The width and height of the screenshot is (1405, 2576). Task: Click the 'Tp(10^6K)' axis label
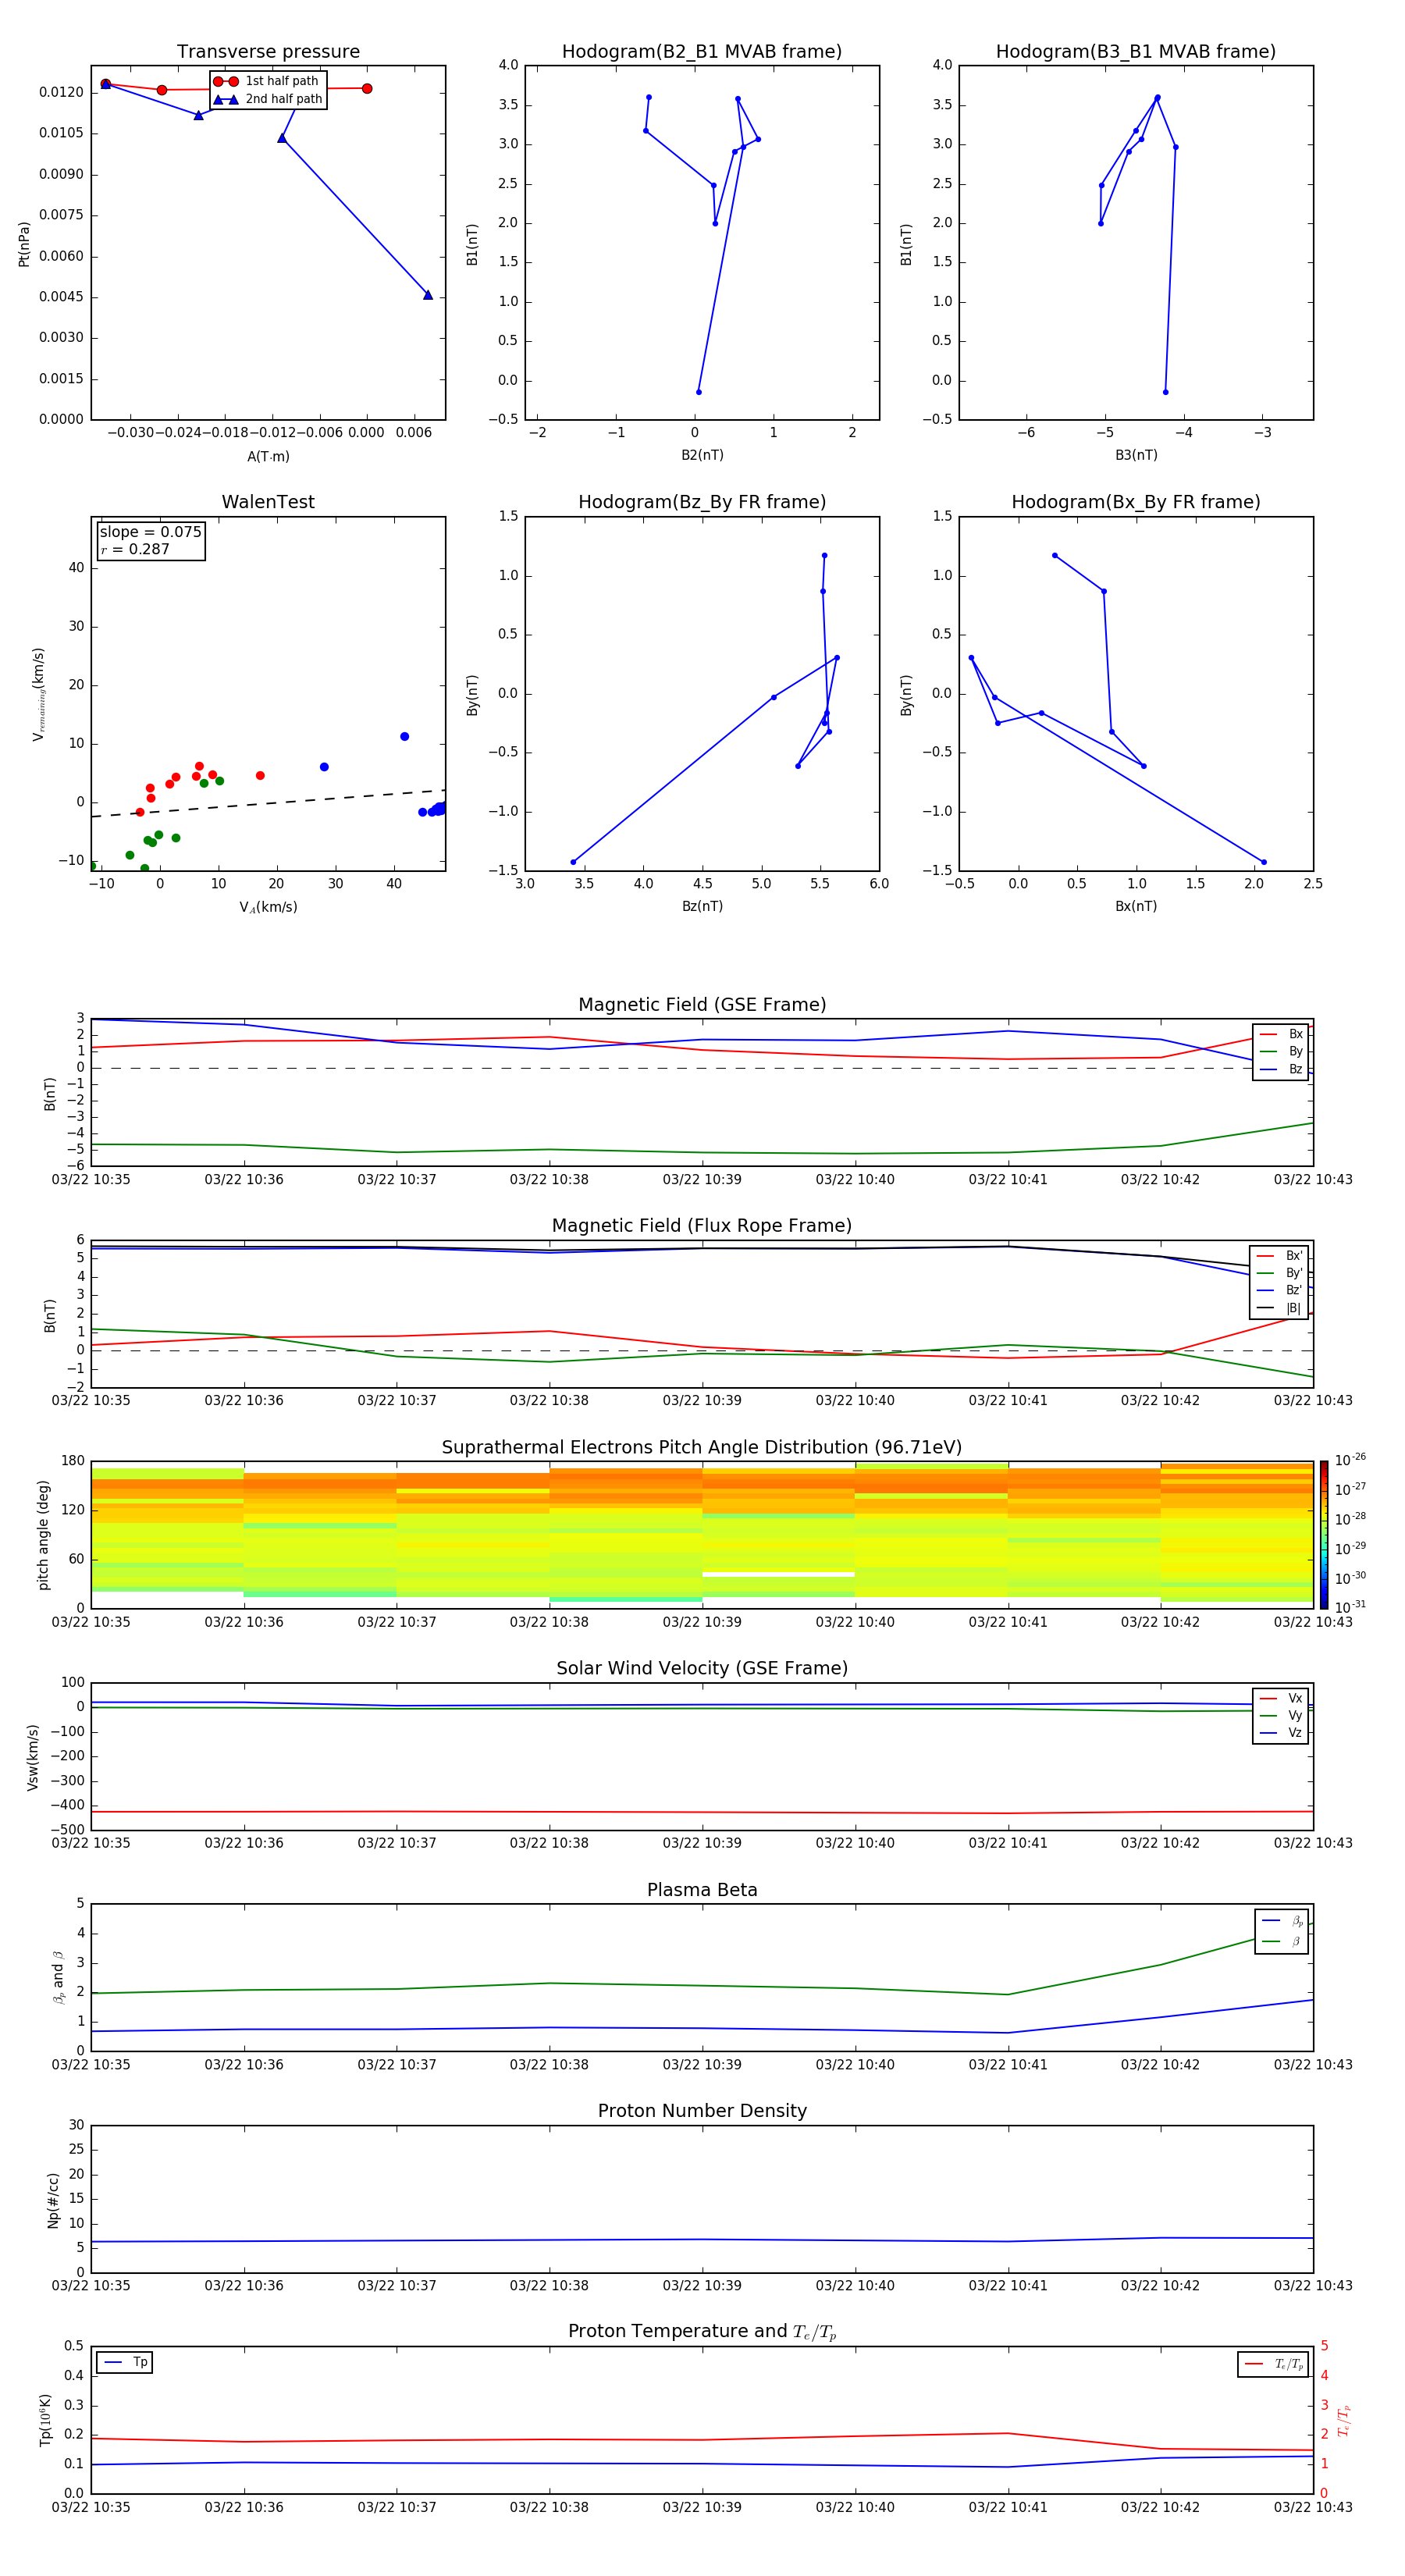click(x=45, y=2420)
